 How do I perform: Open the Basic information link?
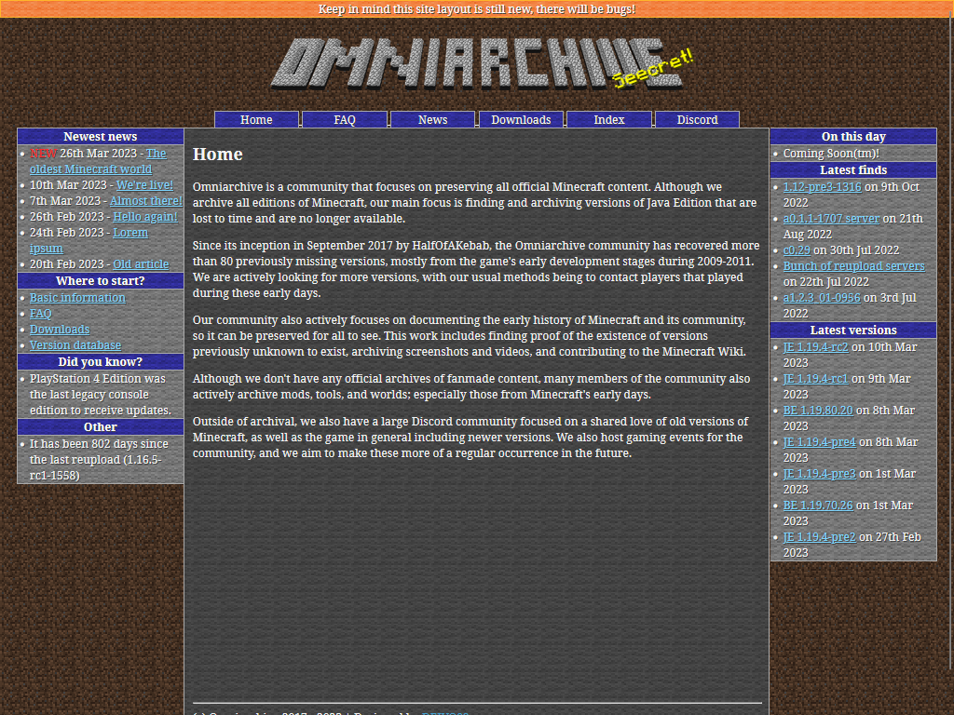tap(77, 298)
